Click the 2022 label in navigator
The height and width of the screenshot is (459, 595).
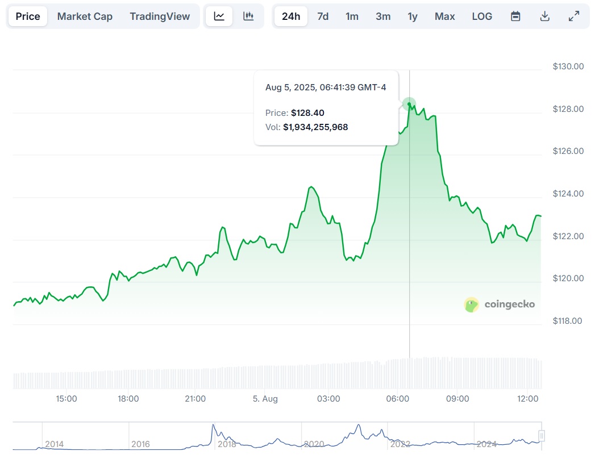400,444
